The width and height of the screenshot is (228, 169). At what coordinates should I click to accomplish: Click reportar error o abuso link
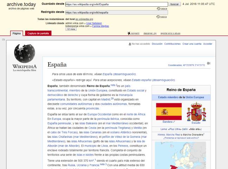[x=170, y=33]
